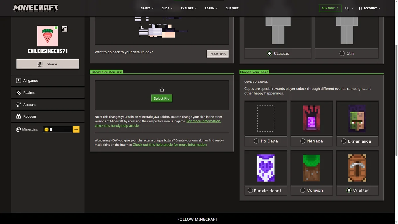Click the Crafter cape image
The width and height of the screenshot is (398, 224).
click(x=357, y=168)
